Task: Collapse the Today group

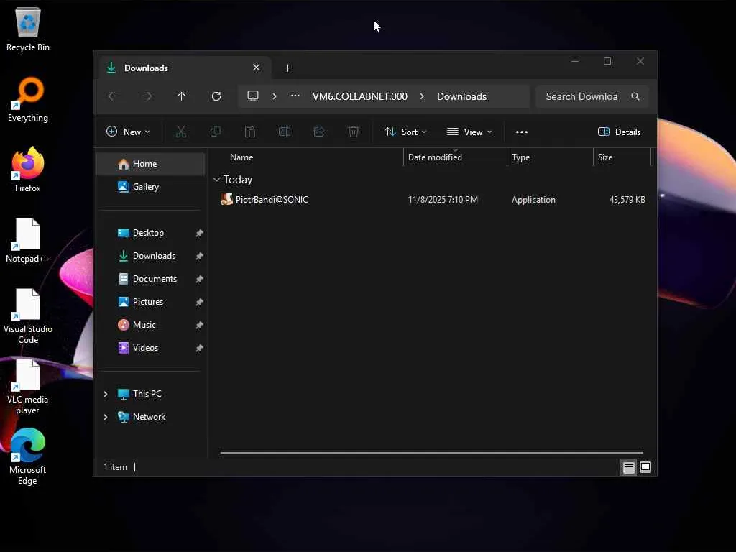Action: click(x=216, y=179)
